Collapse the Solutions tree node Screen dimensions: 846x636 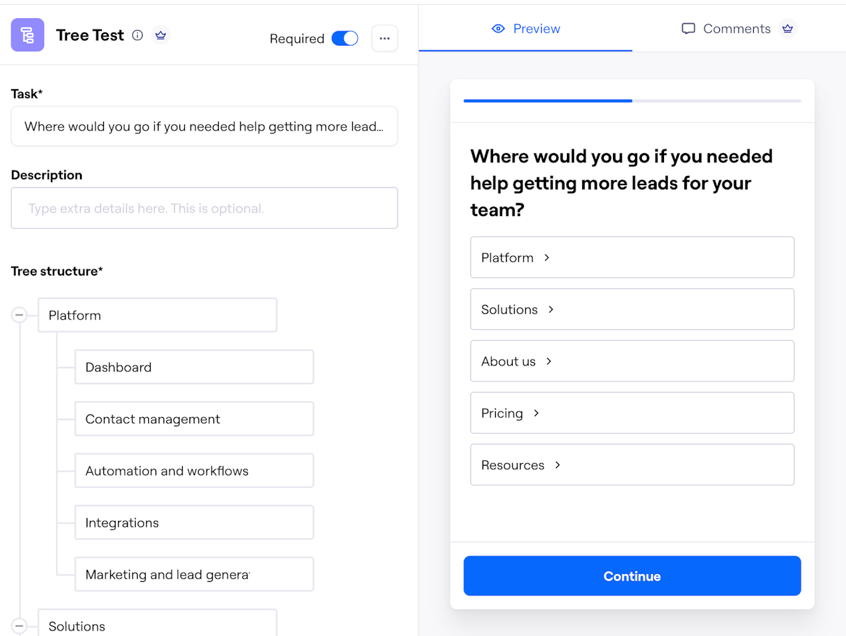19,626
